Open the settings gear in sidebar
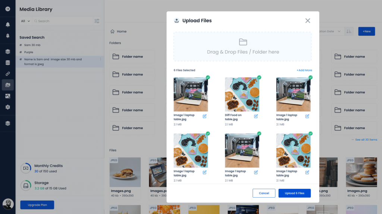The height and width of the screenshot is (214, 382). tap(8, 107)
